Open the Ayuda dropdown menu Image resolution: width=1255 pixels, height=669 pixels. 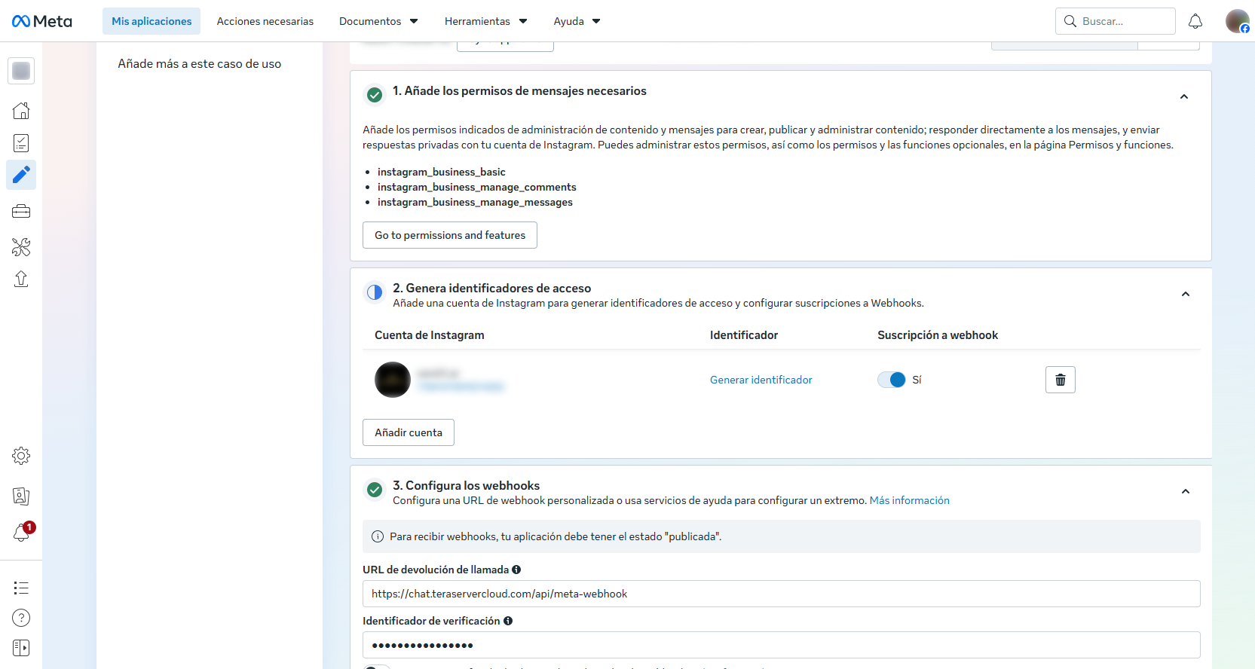click(577, 21)
